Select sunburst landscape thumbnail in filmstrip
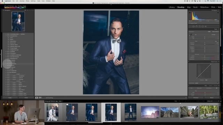Image resolution: width=223 pixels, height=125 pixels. [150, 112]
